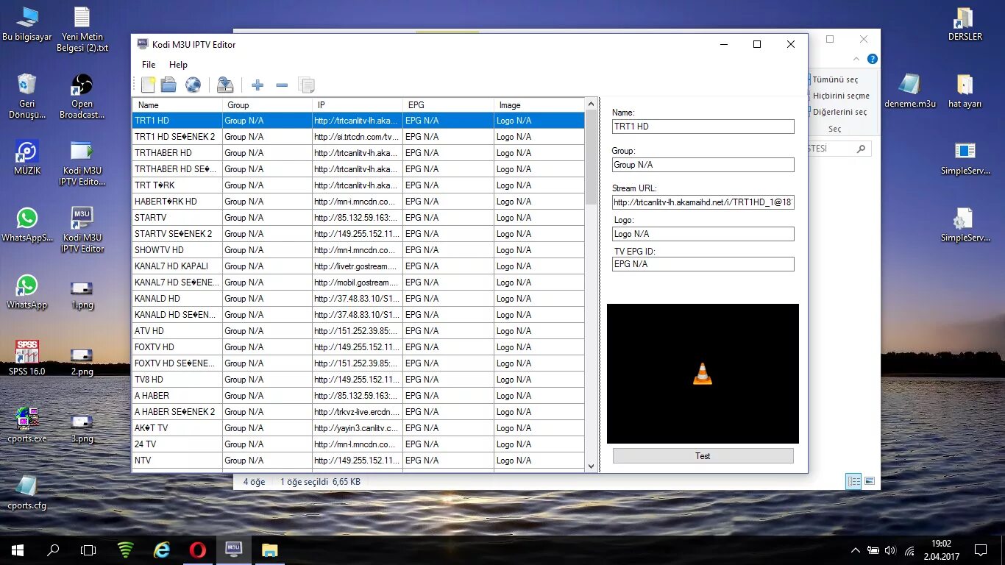The width and height of the screenshot is (1005, 565).
Task: Select the NTV channel row
Action: coord(358,461)
